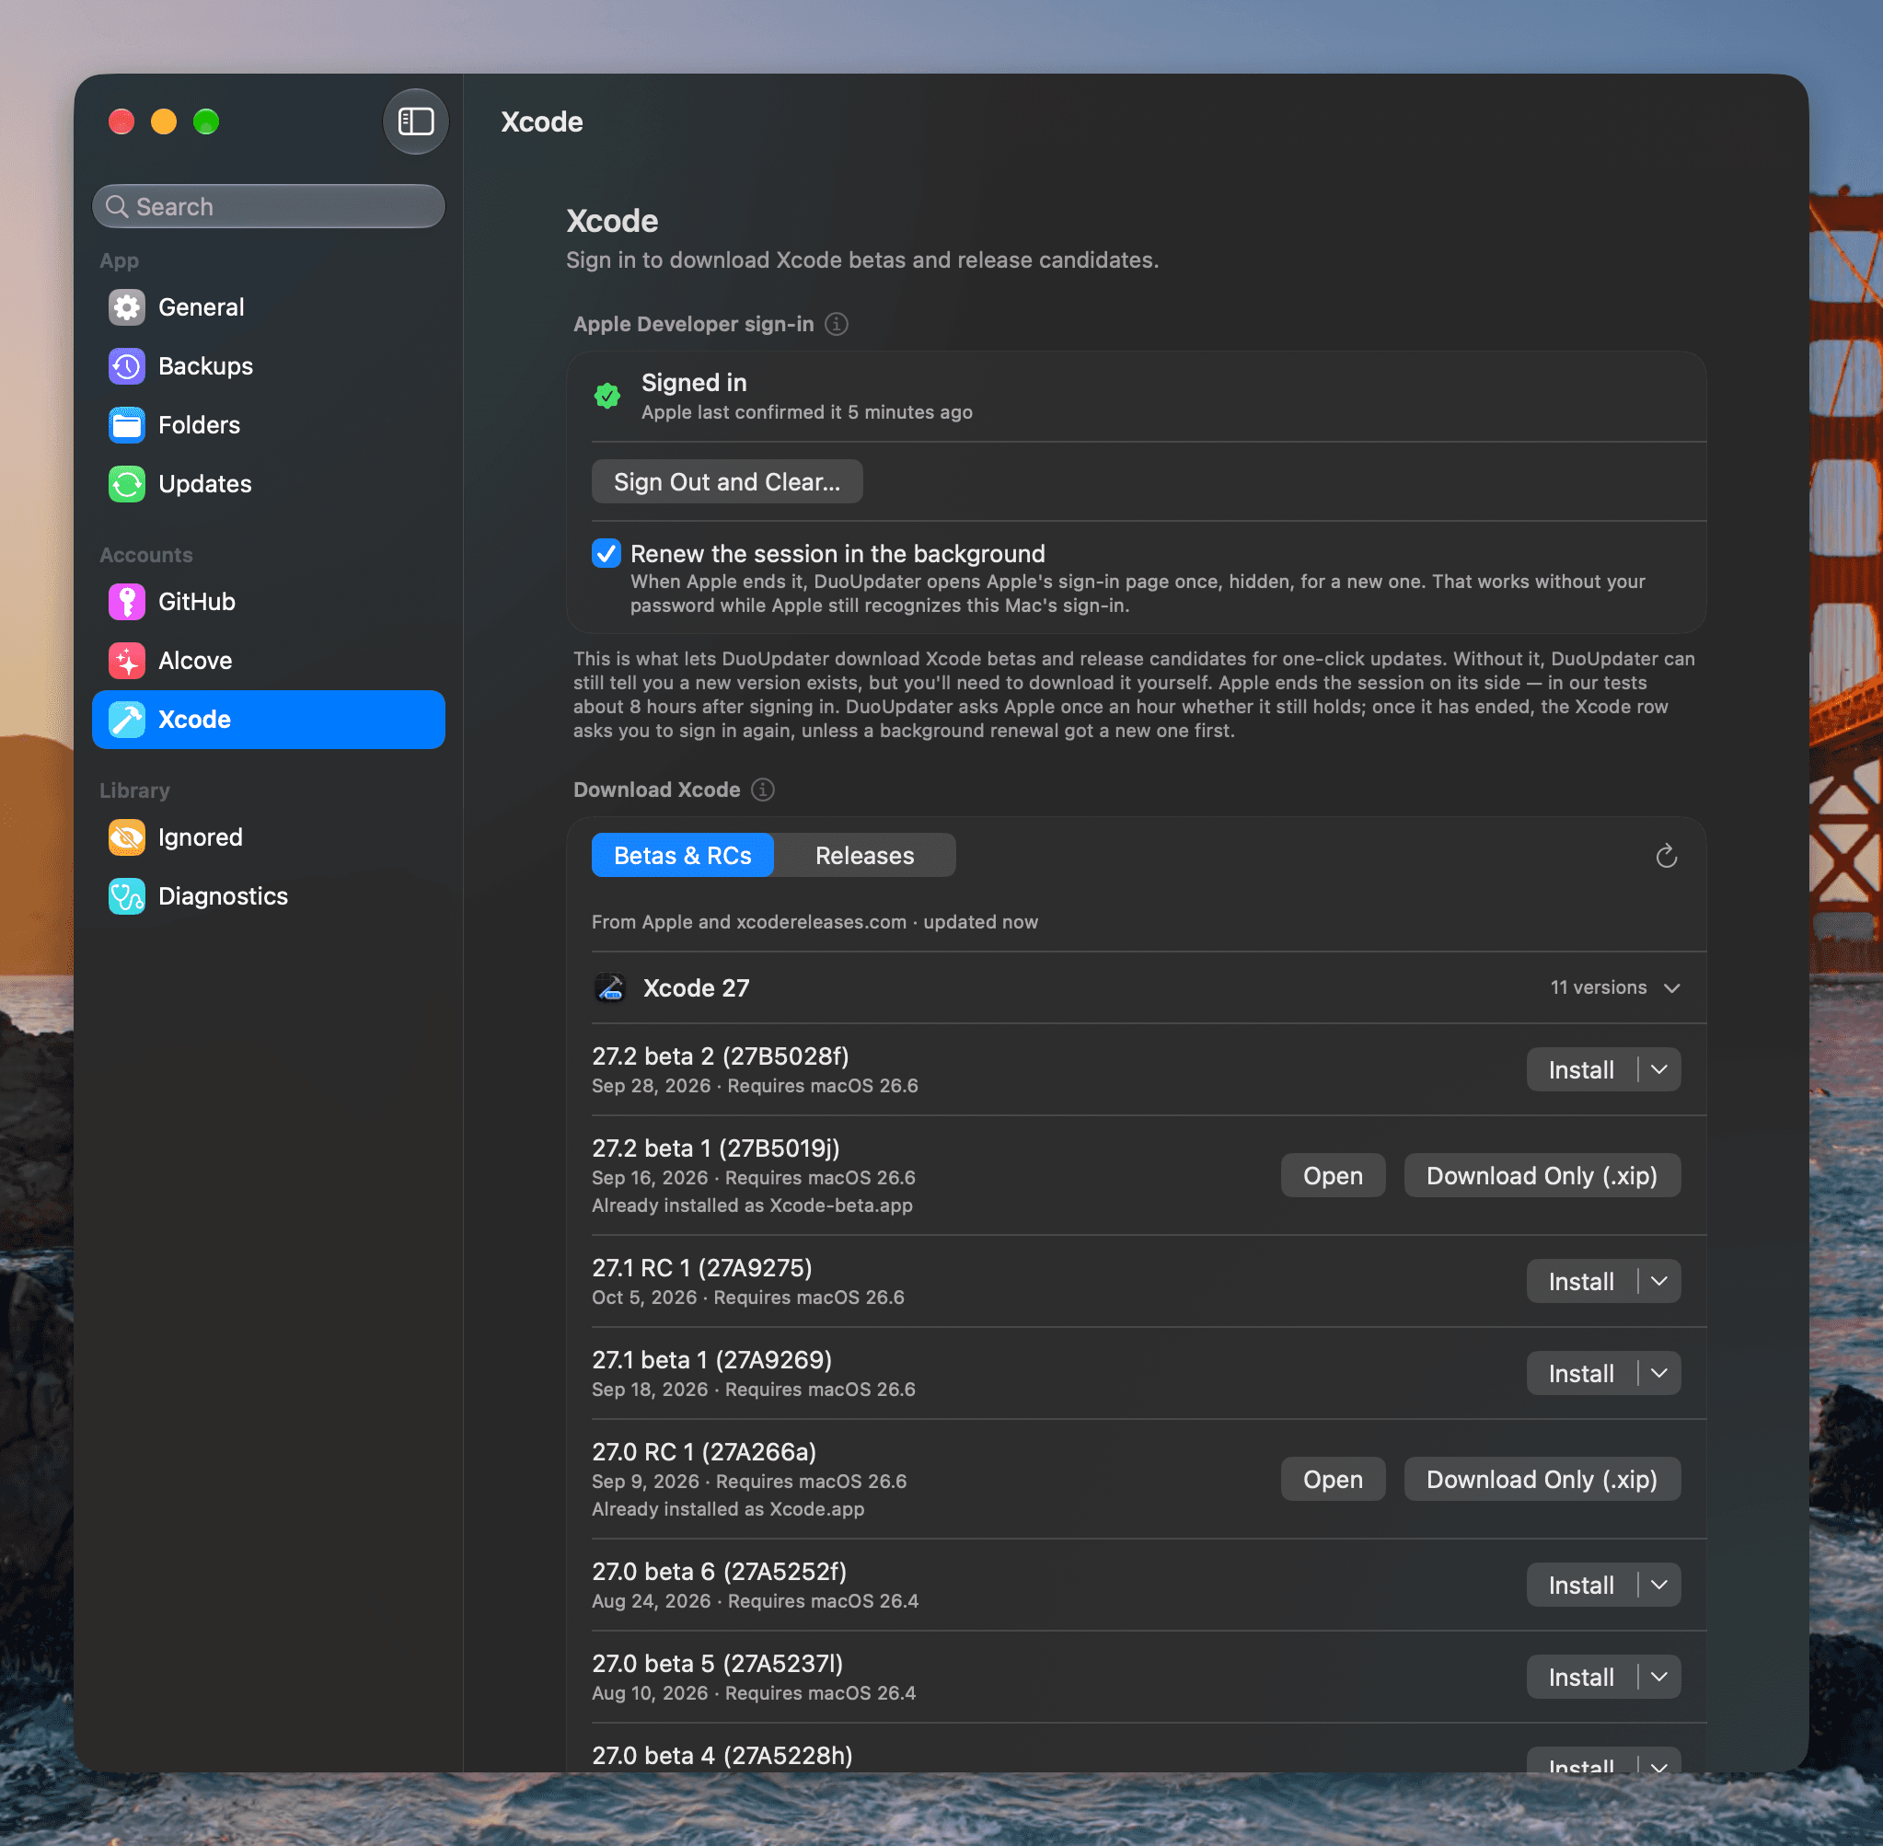Select the GitHub account row
The image size is (1883, 1846).
click(x=269, y=602)
